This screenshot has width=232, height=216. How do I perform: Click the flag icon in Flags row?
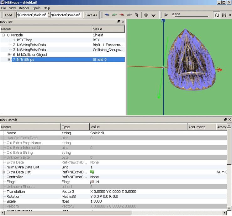click(x=92, y=182)
